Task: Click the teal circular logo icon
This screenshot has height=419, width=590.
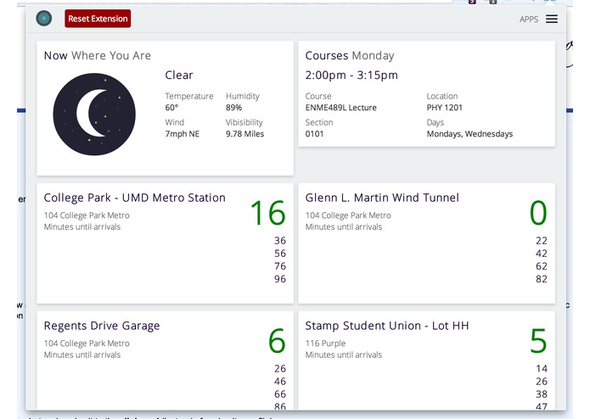Action: pyautogui.click(x=44, y=19)
